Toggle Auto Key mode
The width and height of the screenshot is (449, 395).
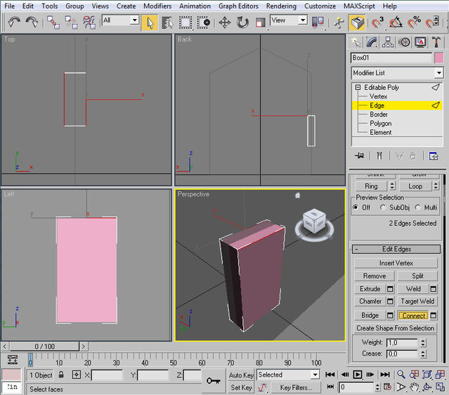click(x=241, y=375)
